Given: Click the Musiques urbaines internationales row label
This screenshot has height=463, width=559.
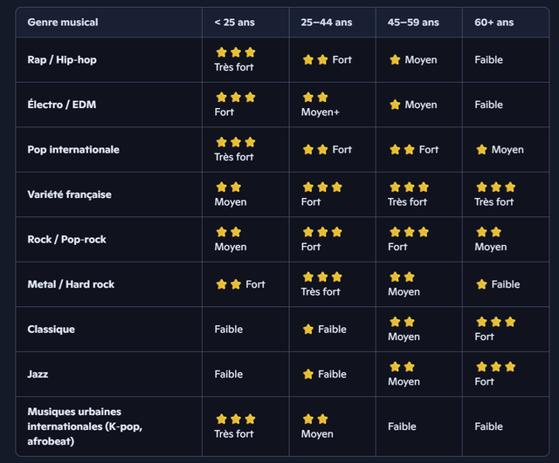Looking at the screenshot, I should 85,426.
